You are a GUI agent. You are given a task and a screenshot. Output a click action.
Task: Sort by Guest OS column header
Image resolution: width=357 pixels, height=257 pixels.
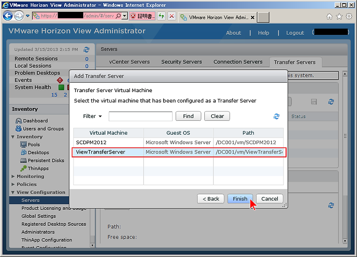tap(178, 133)
